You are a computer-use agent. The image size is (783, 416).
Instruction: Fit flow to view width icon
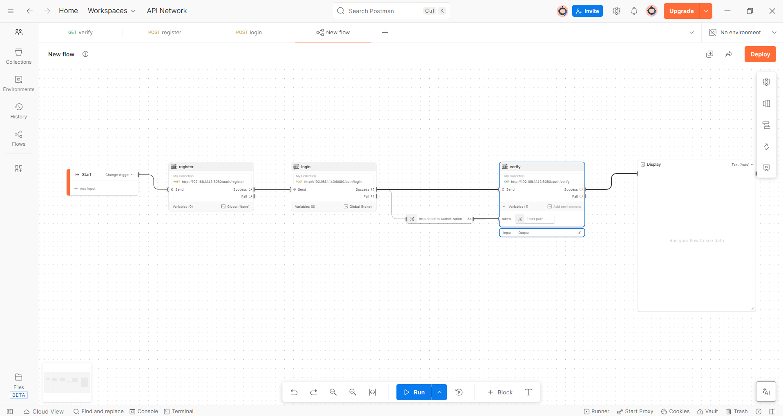[x=373, y=392]
